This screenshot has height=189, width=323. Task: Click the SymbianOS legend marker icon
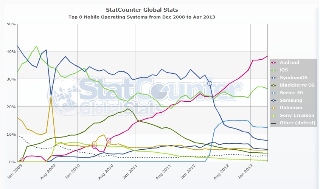(x=273, y=77)
